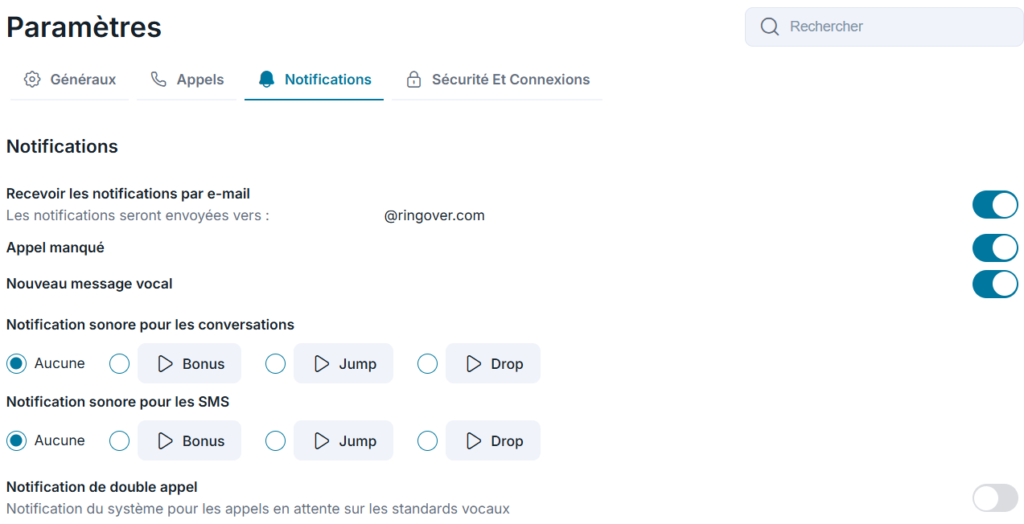The height and width of the screenshot is (524, 1024).
Task: Switch to Sécurité Et Connexions tab
Action: tap(497, 80)
